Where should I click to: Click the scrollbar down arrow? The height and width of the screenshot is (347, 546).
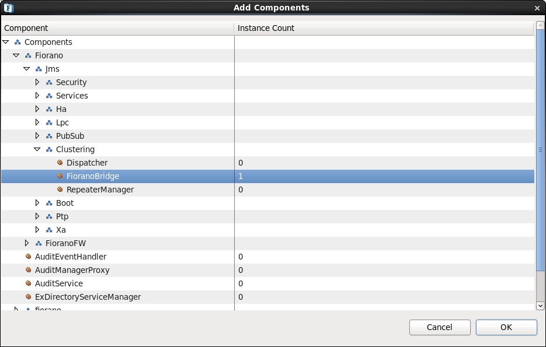pos(540,306)
